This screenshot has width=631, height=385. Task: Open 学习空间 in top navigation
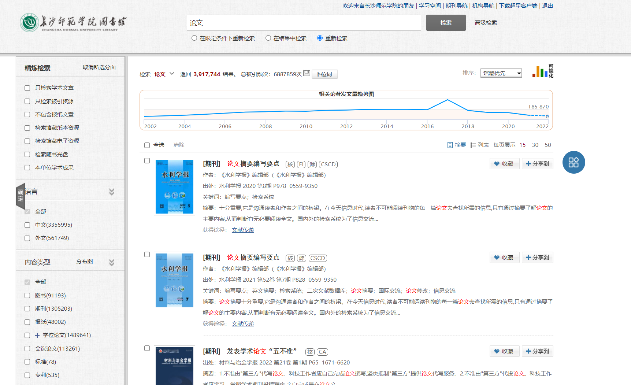(x=430, y=6)
